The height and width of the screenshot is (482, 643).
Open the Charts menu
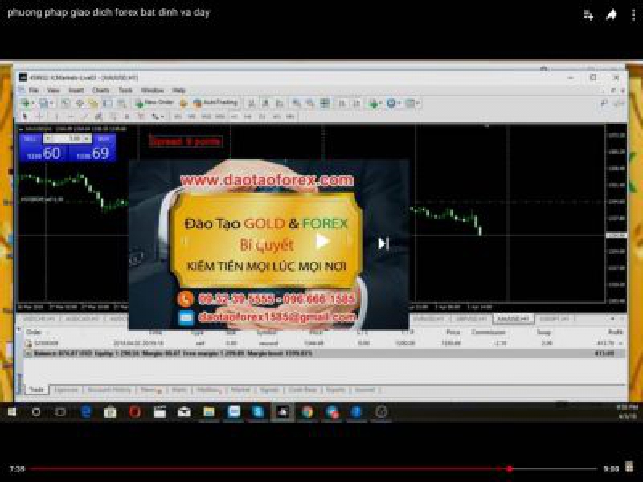point(101,90)
